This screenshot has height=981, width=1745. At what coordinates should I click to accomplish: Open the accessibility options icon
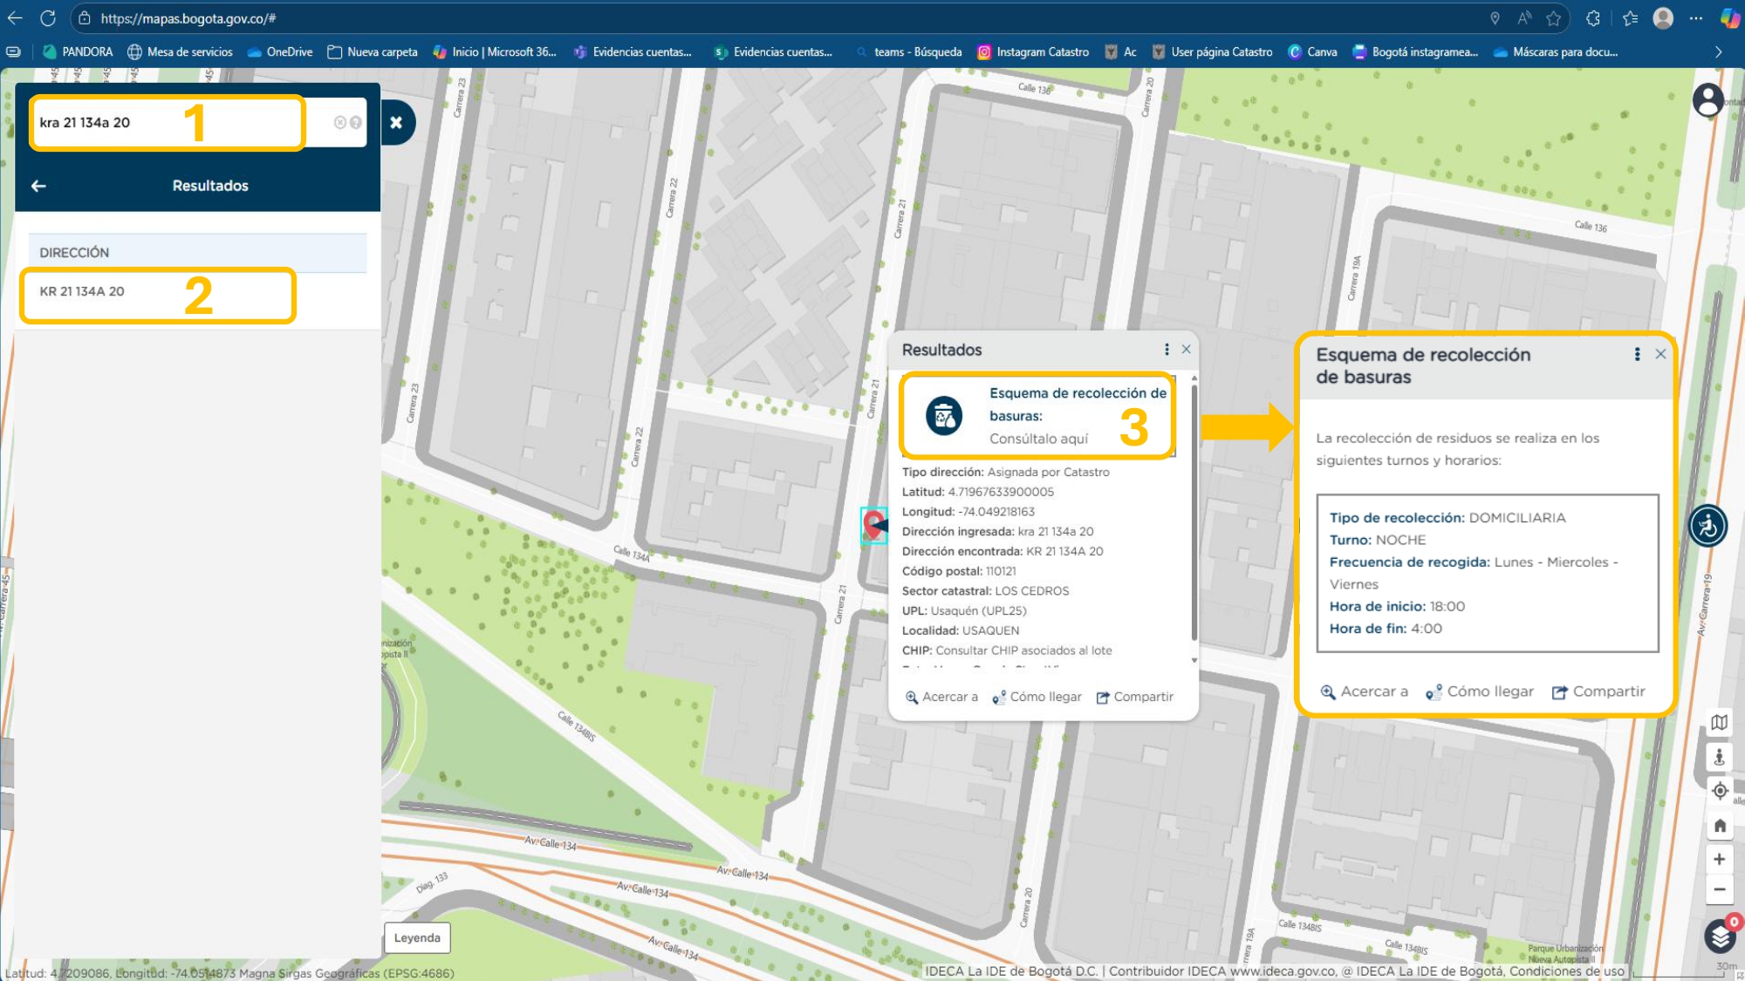click(1707, 527)
